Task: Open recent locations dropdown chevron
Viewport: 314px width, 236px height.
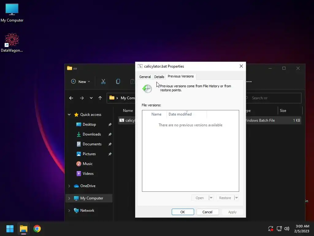Action: point(91,98)
